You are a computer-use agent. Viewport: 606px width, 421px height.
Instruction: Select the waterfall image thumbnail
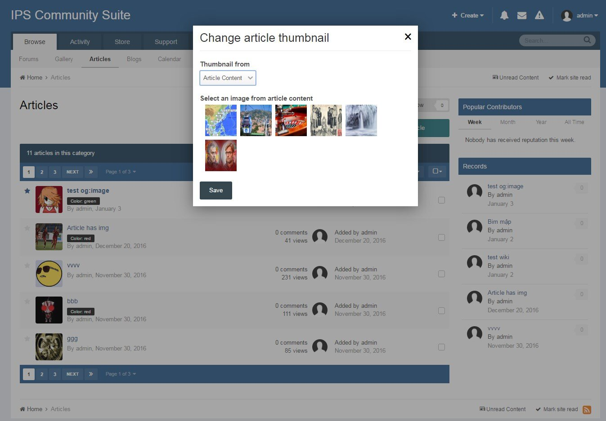point(361,120)
